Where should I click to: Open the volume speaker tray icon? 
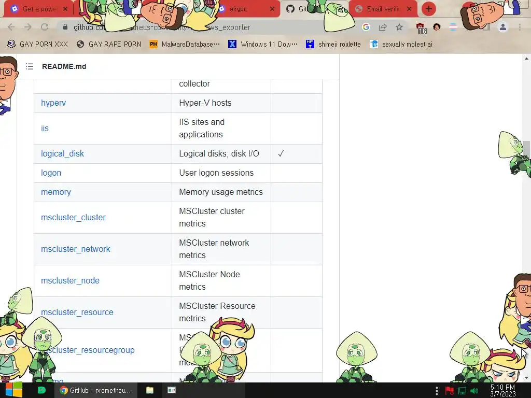pyautogui.click(x=474, y=391)
